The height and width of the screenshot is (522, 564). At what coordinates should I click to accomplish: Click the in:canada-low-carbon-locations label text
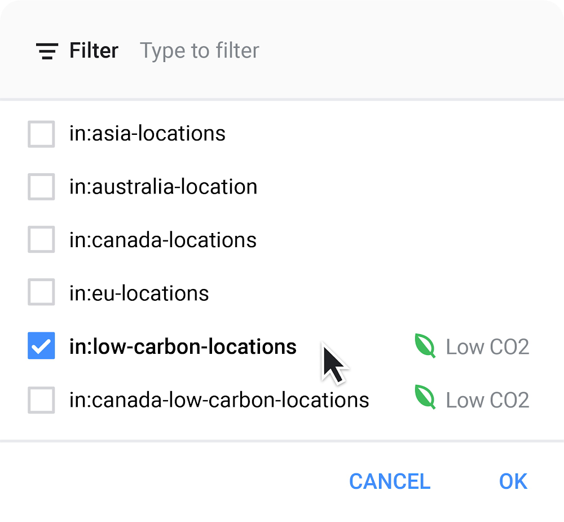219,399
